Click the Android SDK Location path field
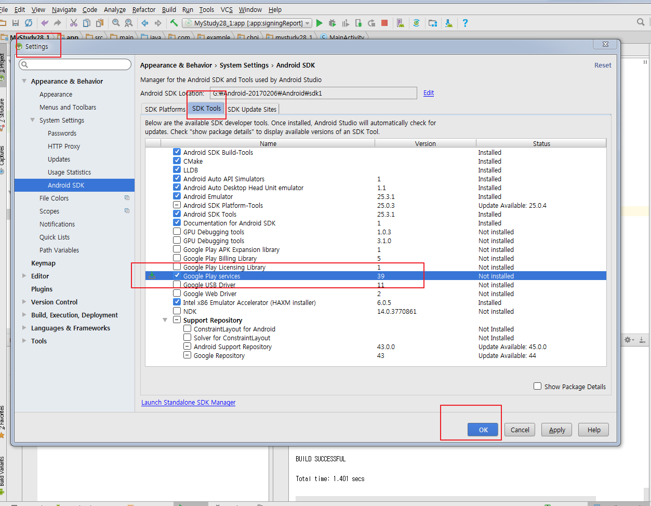This screenshot has height=506, width=651. pyautogui.click(x=313, y=93)
